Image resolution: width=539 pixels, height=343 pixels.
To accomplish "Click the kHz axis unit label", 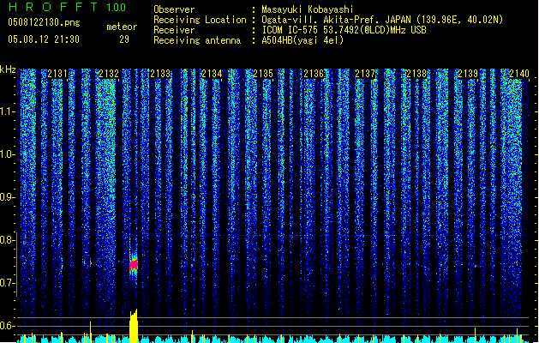I will point(8,69).
